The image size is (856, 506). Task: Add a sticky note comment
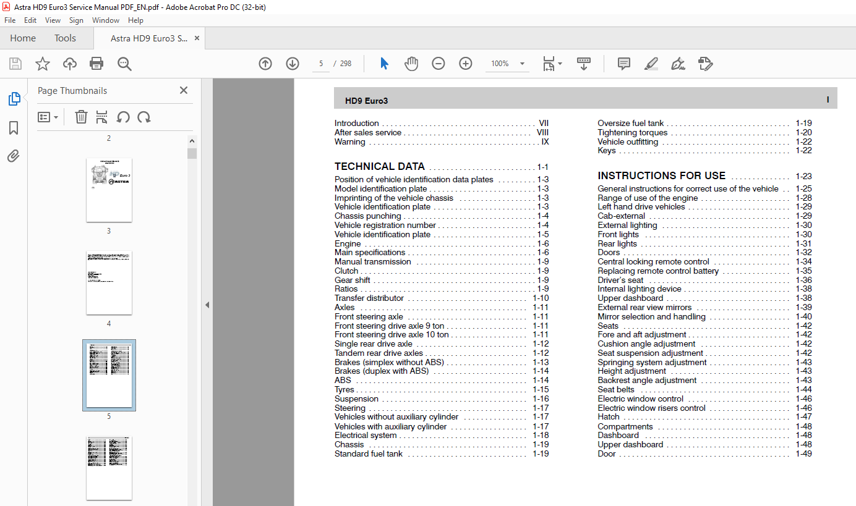coord(624,64)
